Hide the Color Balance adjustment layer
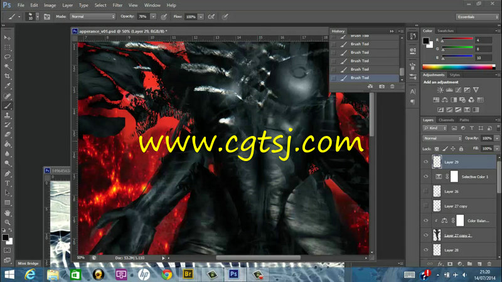This screenshot has height=282, width=502. coord(426,221)
